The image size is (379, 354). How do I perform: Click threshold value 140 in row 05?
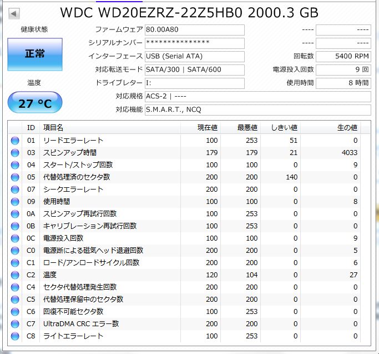[x=292, y=177]
